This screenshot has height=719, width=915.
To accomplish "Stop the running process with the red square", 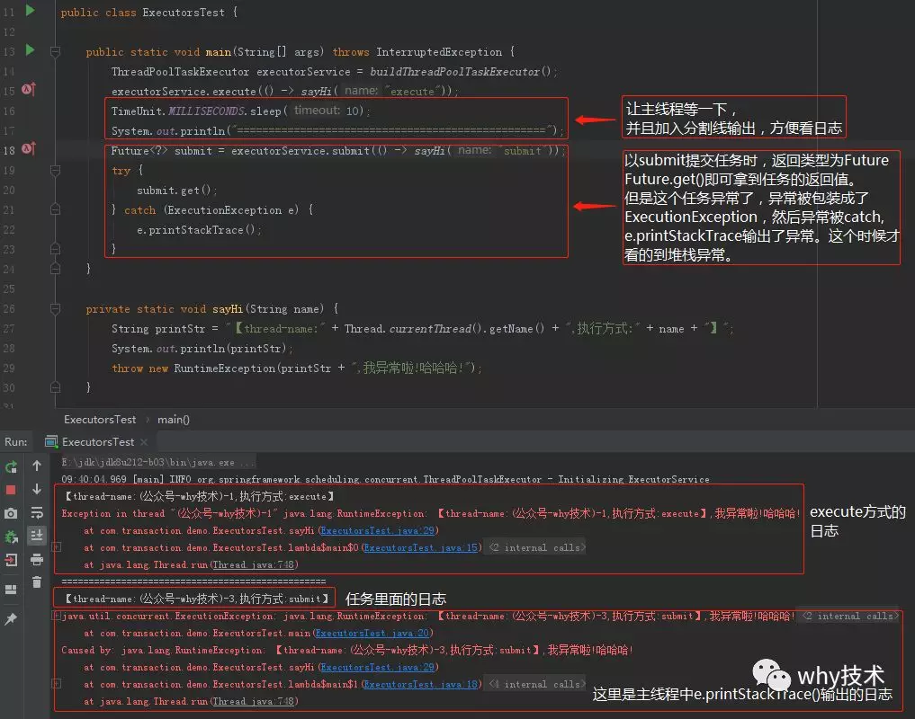I will (x=11, y=490).
